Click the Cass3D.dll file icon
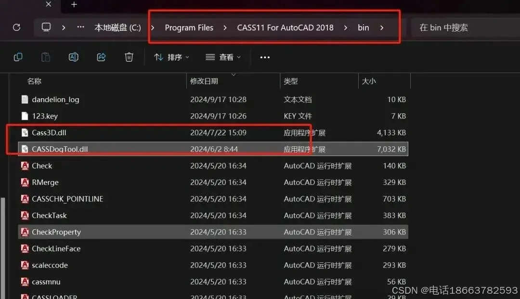Screen dimensions: 520x299 point(25,132)
